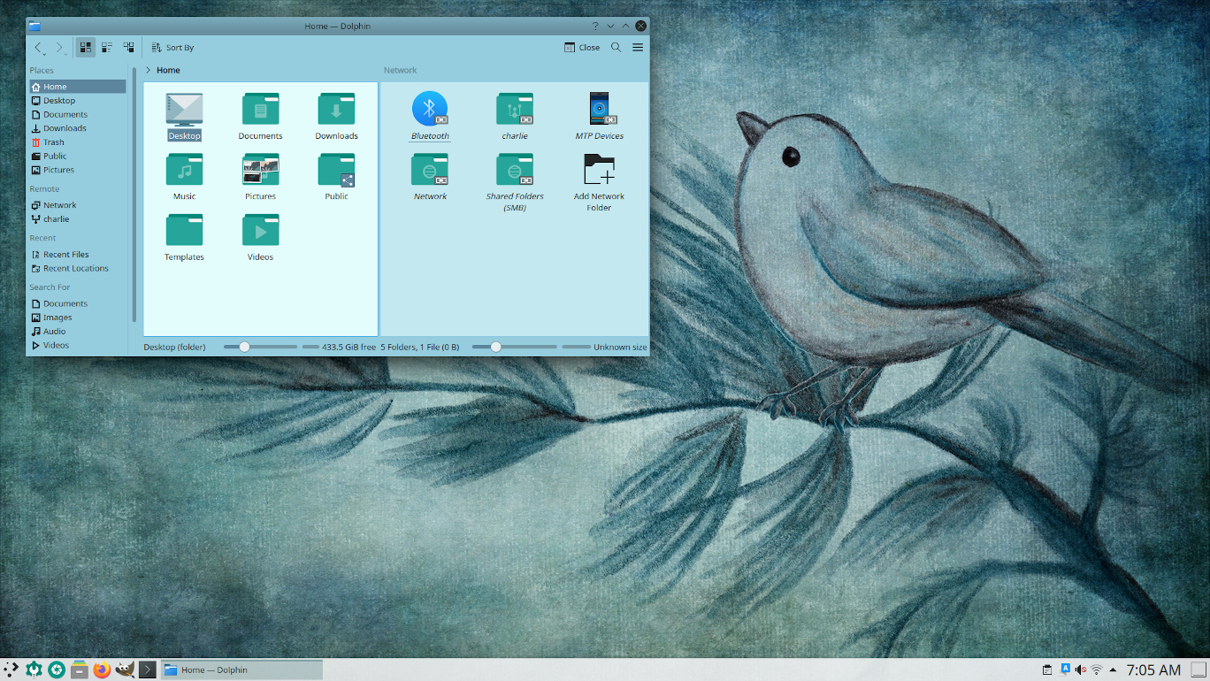
Task: Click the Places panel scrollbar
Action: pos(134,195)
